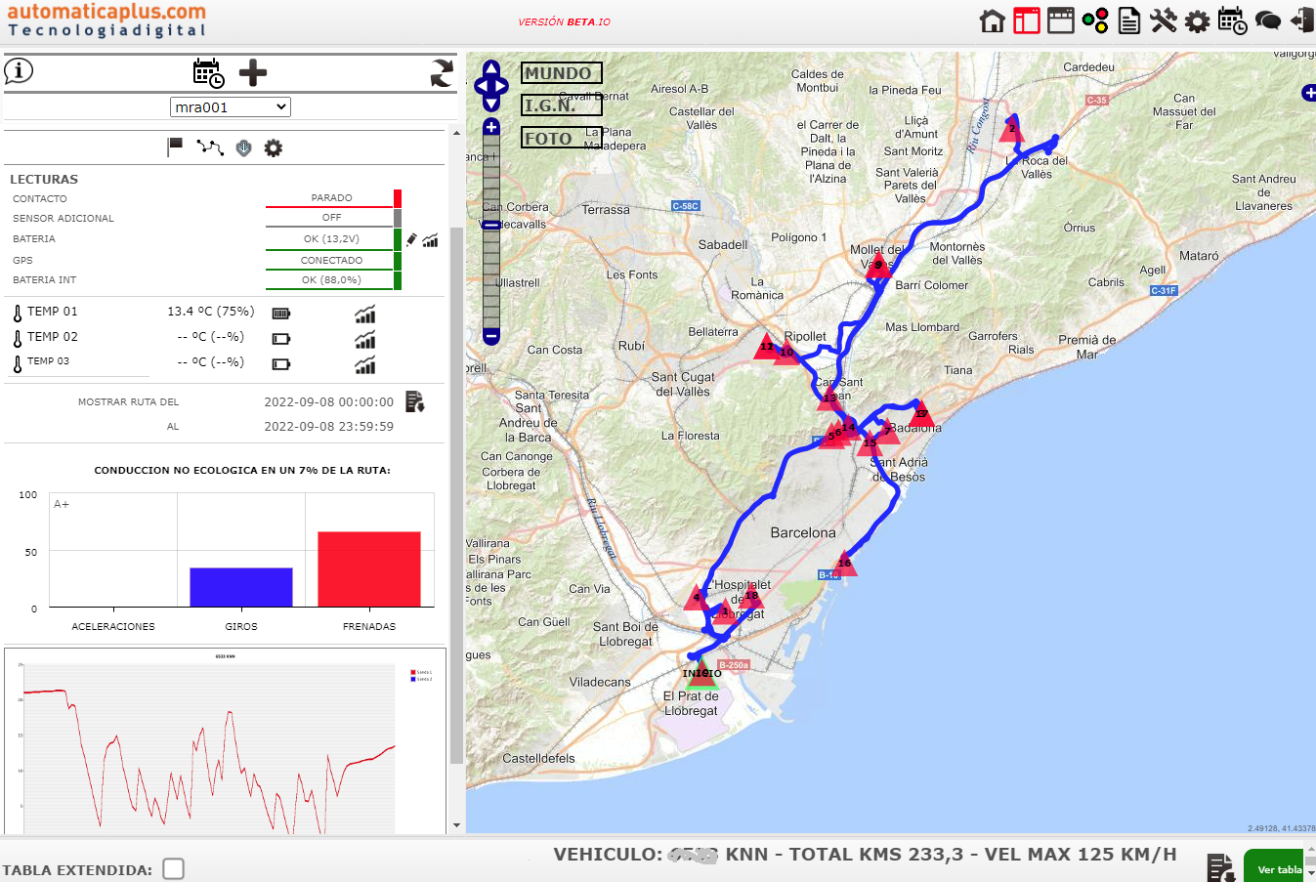Image resolution: width=1316 pixels, height=882 pixels.
Task: Open the BATERIA history chart icon
Action: point(430,239)
